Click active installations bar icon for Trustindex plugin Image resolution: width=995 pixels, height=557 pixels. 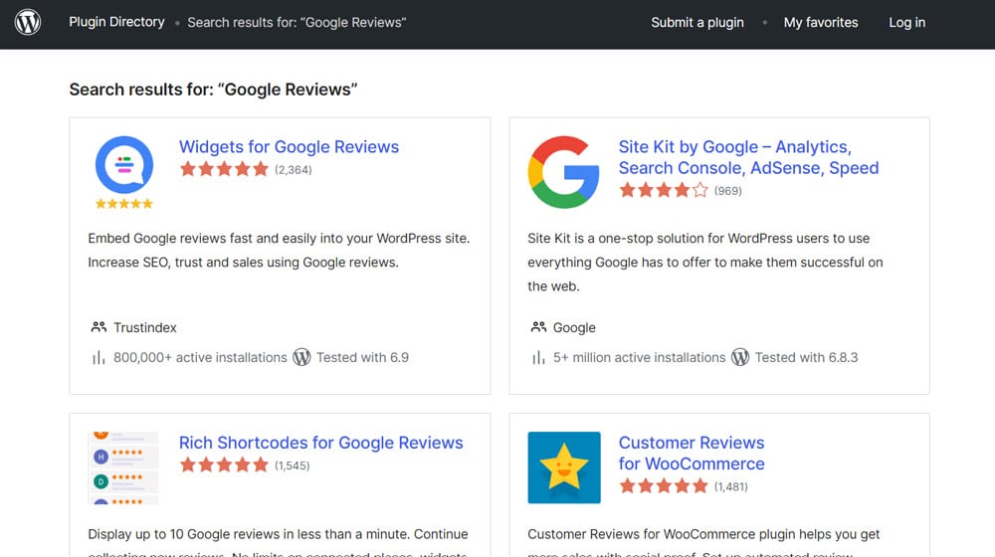[99, 357]
